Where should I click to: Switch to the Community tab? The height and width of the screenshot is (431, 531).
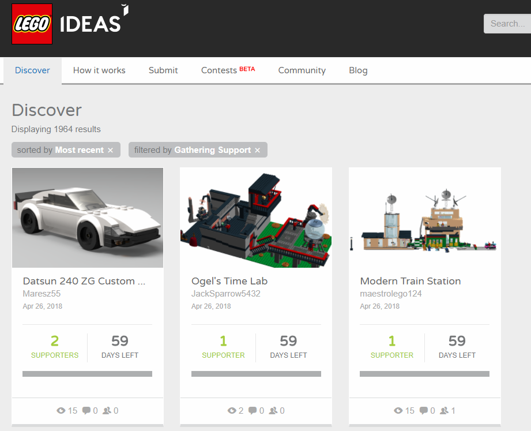302,70
